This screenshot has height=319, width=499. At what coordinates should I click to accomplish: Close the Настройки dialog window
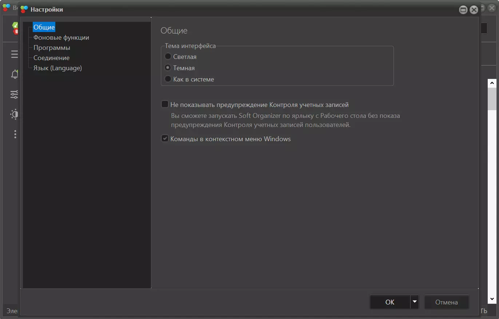point(474,10)
